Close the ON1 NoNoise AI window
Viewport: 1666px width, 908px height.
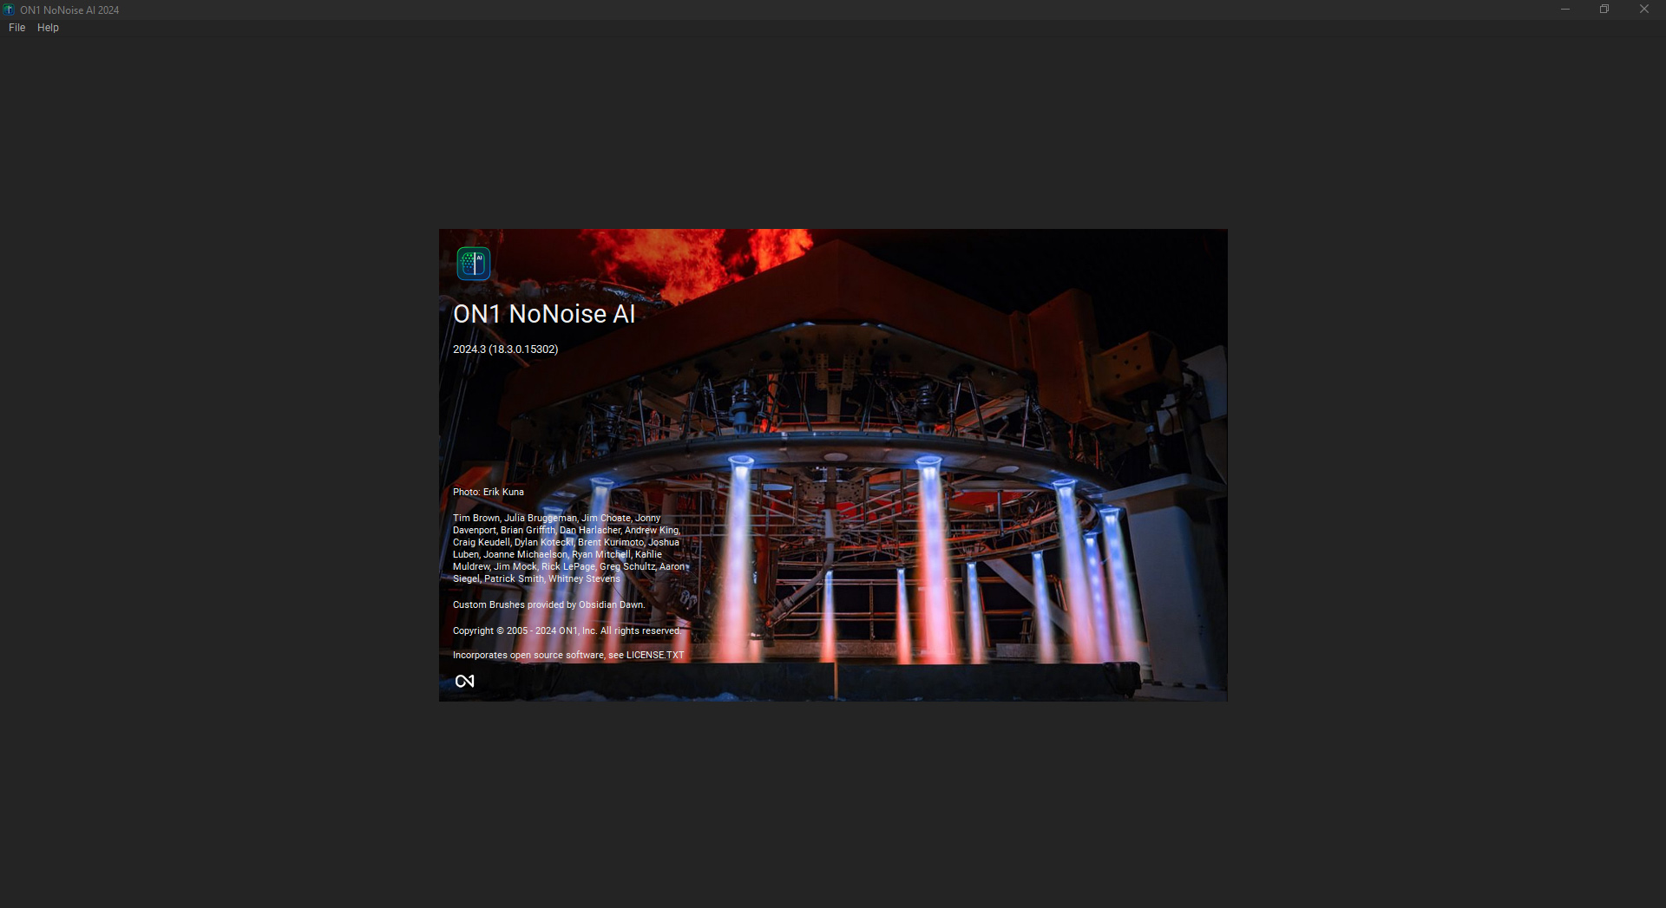pyautogui.click(x=1644, y=10)
